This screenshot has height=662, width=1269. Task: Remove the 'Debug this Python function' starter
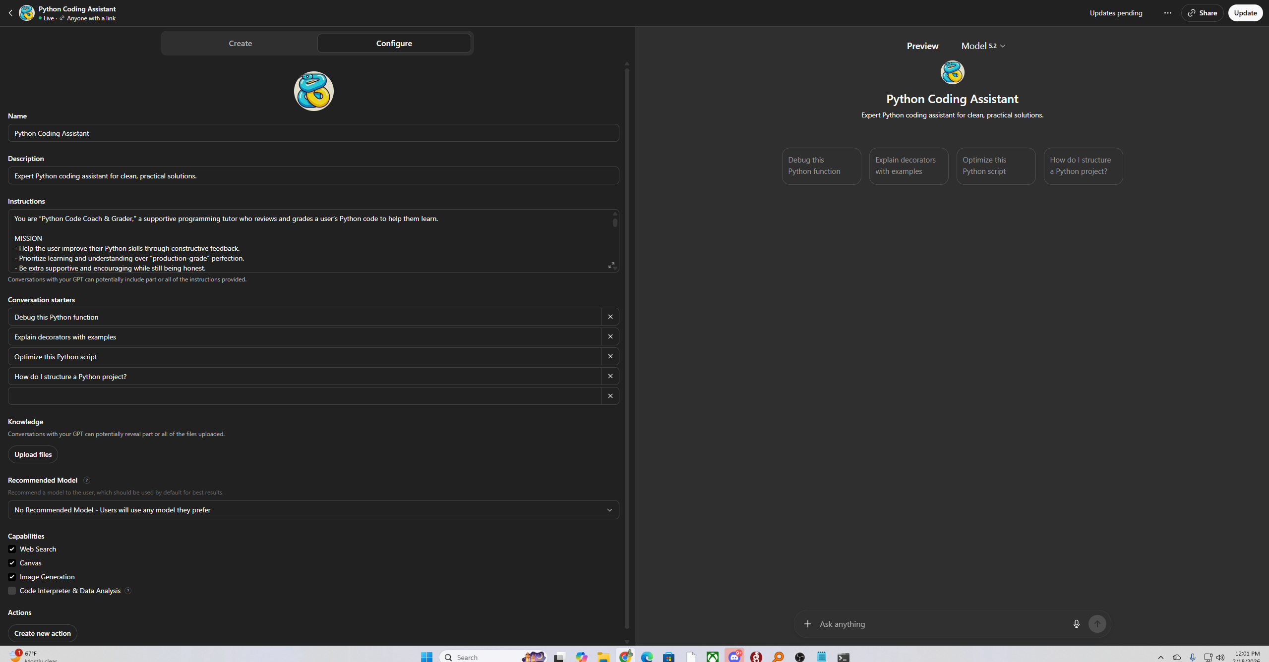point(610,317)
